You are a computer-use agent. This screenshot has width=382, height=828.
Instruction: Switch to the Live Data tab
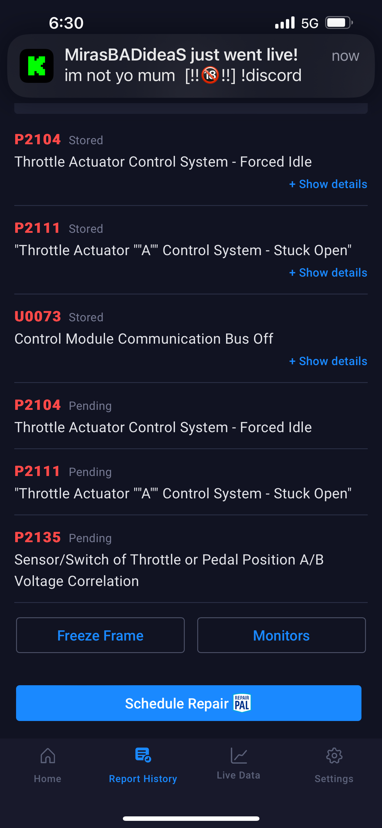pos(239,775)
